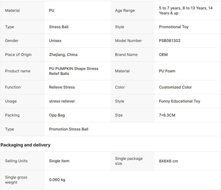This screenshot has height=190, width=221.
Task: Click the "7*6.3CM" size value
Action: pyautogui.click(x=167, y=115)
